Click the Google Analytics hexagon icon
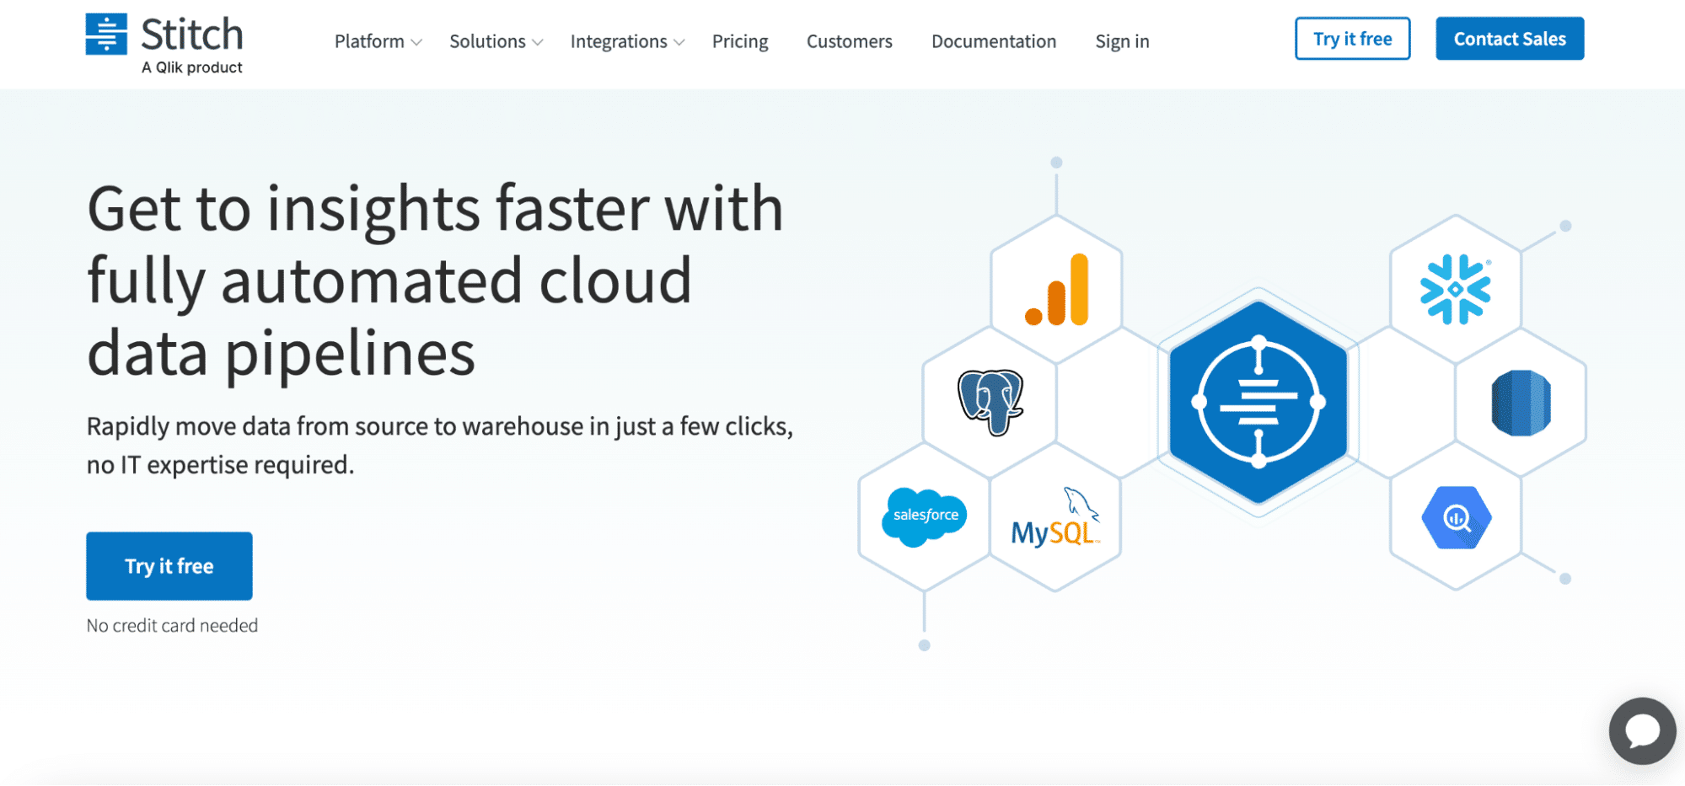Screen dimensions: 1685x786 1057,290
